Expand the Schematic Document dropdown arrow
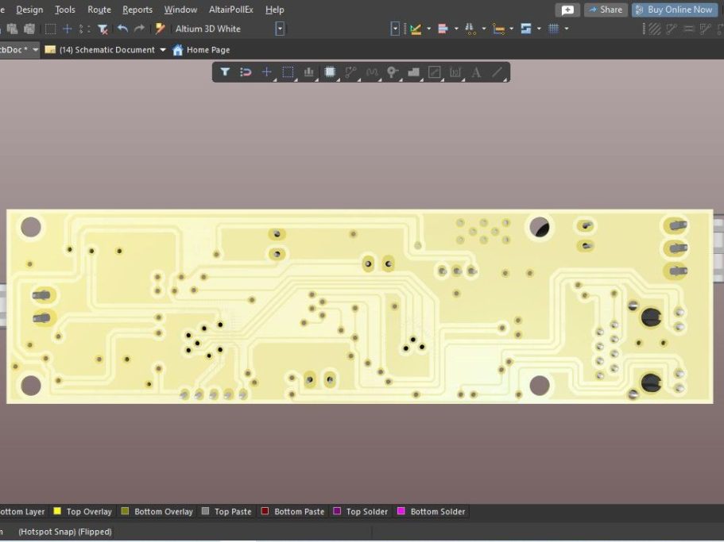724x542 pixels. pos(163,50)
